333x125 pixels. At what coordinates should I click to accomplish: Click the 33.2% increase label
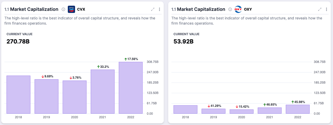[103, 67]
